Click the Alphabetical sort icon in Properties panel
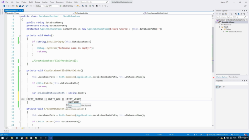The image size is (249, 140). [x=220, y=87]
